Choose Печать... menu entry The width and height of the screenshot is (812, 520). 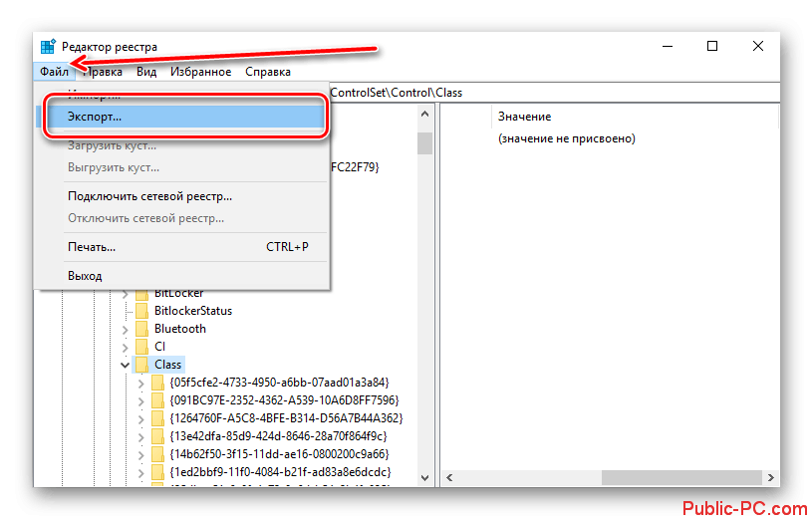pos(182,247)
